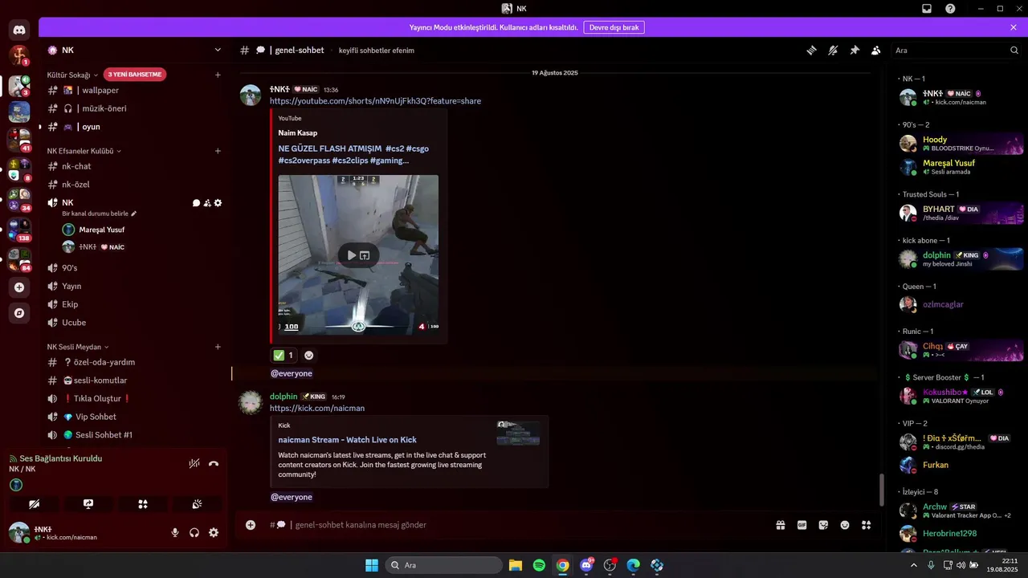Open File Explorer from the taskbar
Image resolution: width=1028 pixels, height=578 pixels.
pos(515,565)
